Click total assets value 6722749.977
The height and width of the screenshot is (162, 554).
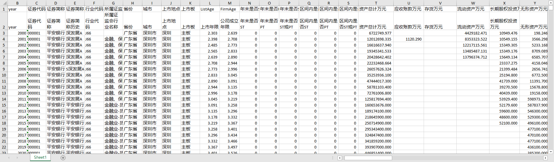pos(376,33)
